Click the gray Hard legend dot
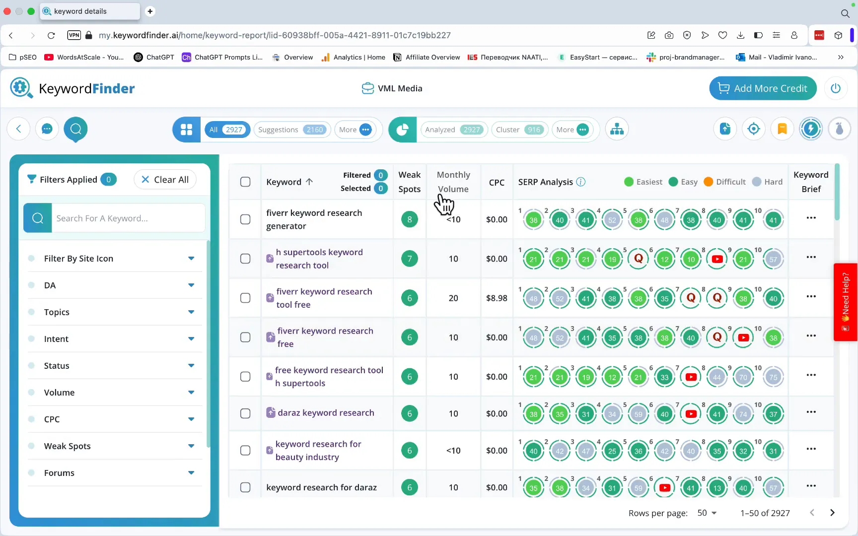858x536 pixels. coord(757,182)
